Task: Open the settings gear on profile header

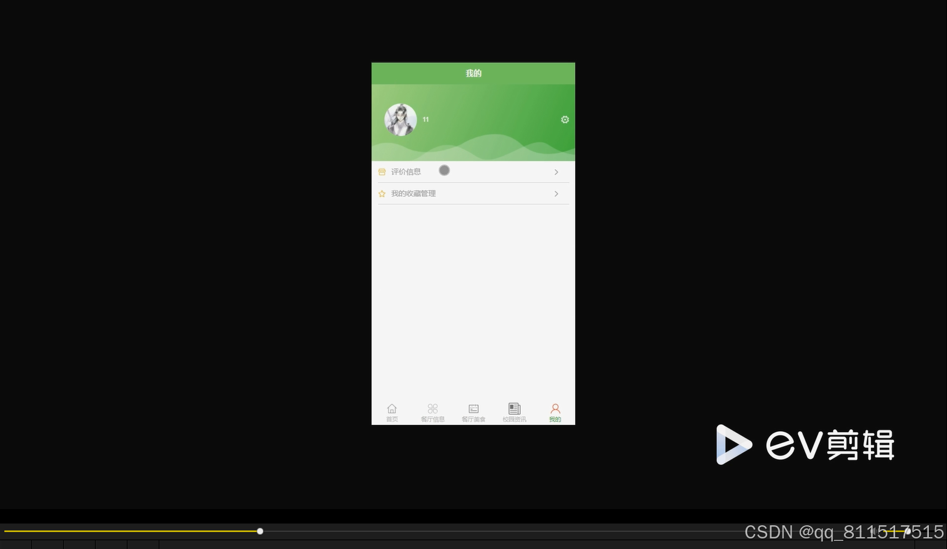Action: (565, 120)
